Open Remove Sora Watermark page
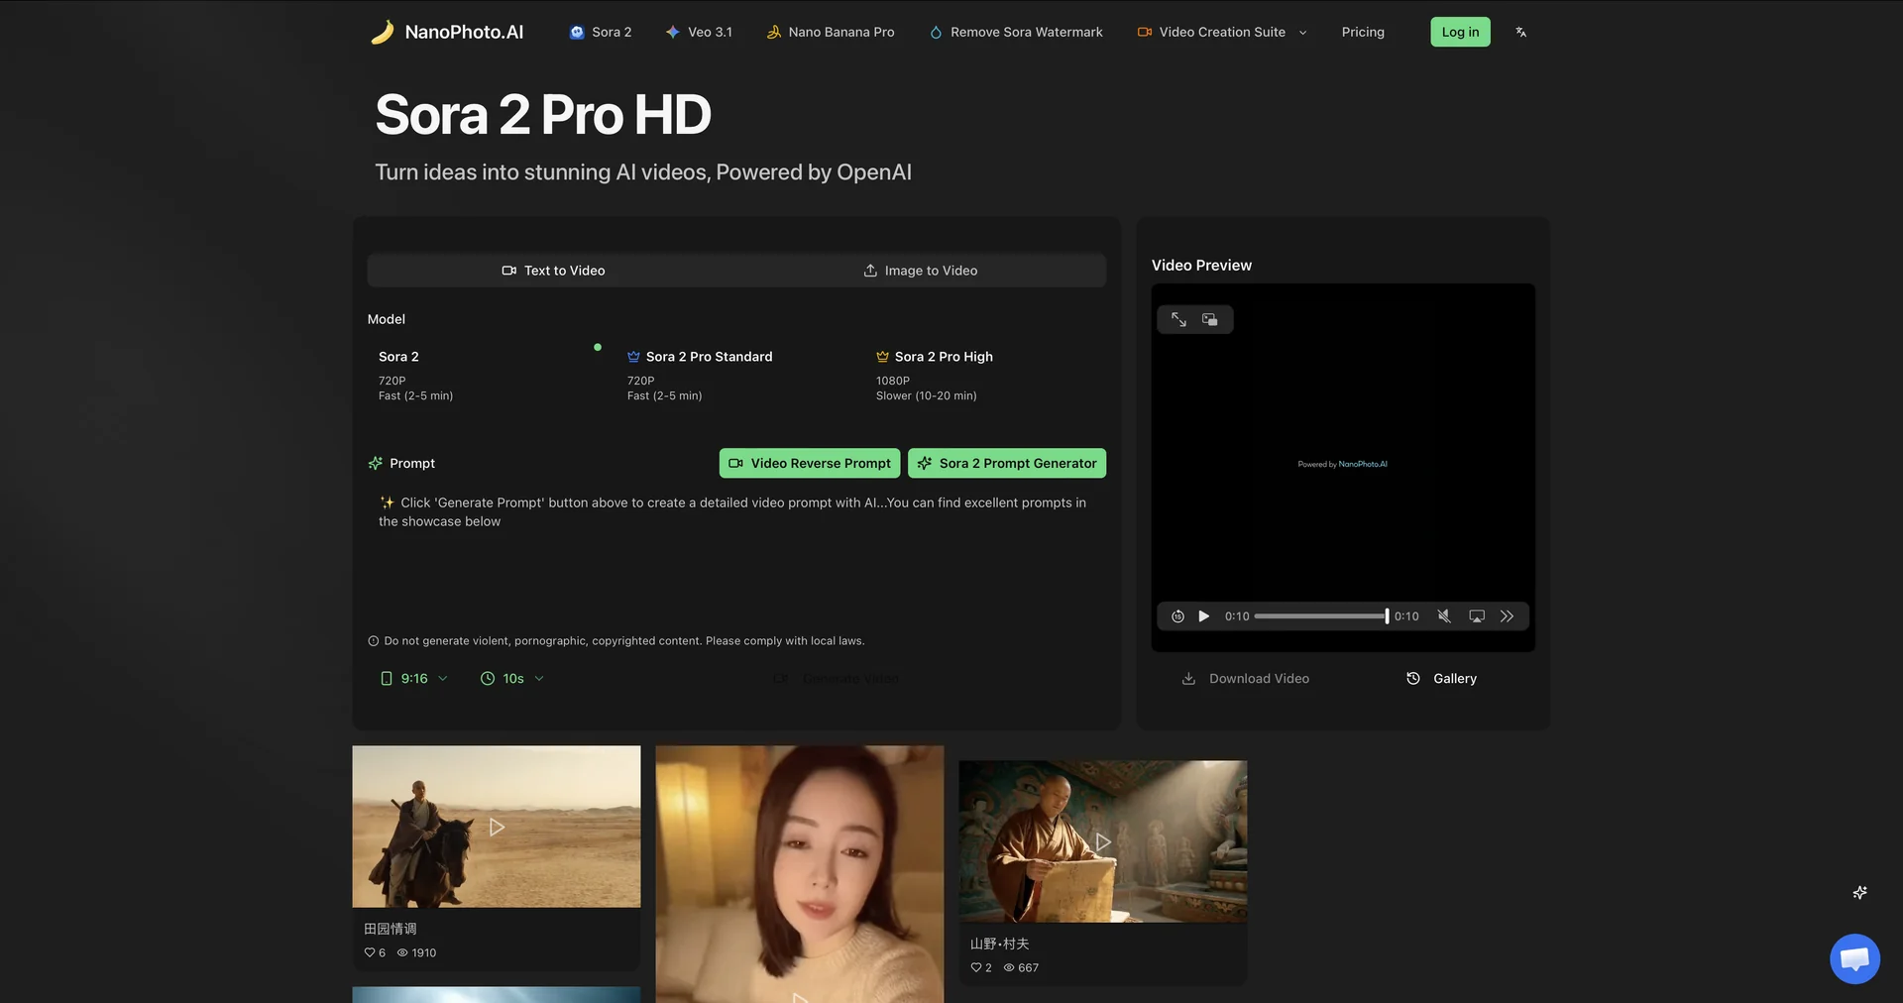The width and height of the screenshot is (1903, 1003). pos(1016,32)
